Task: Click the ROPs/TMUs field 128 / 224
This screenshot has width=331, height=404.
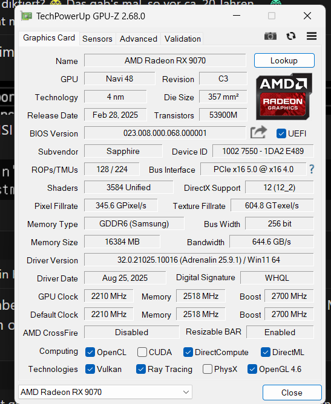Action: point(112,169)
